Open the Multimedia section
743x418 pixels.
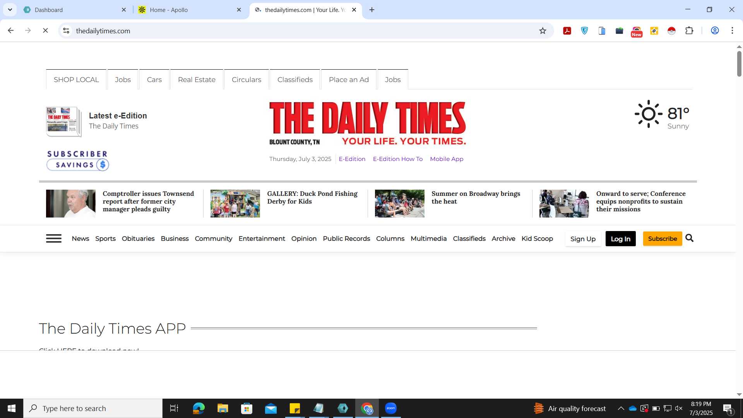tap(428, 239)
